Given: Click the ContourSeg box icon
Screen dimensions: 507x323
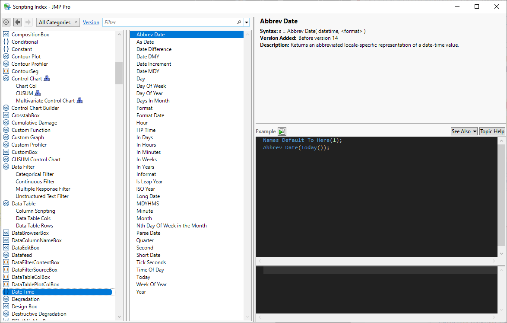Looking at the screenshot, I should tap(6, 71).
